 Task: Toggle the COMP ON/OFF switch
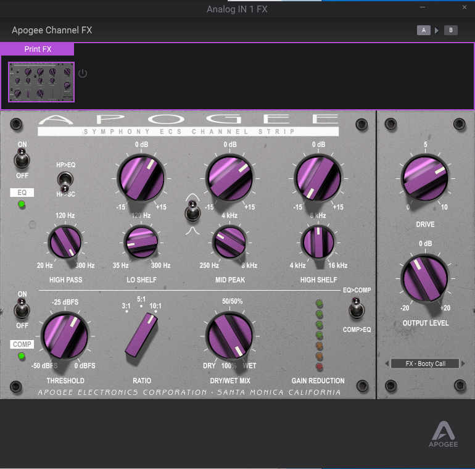coord(22,308)
